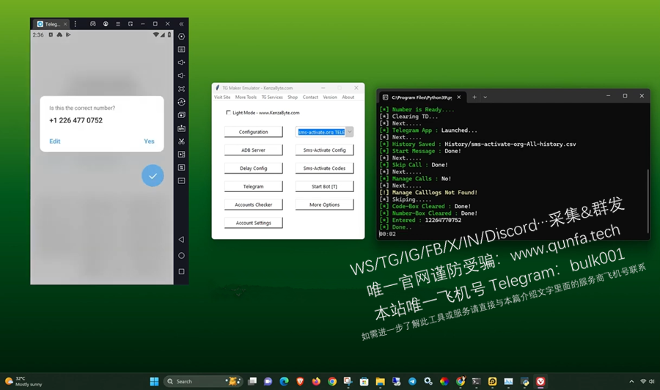Open emulator hamburger menu in title bar

point(118,24)
